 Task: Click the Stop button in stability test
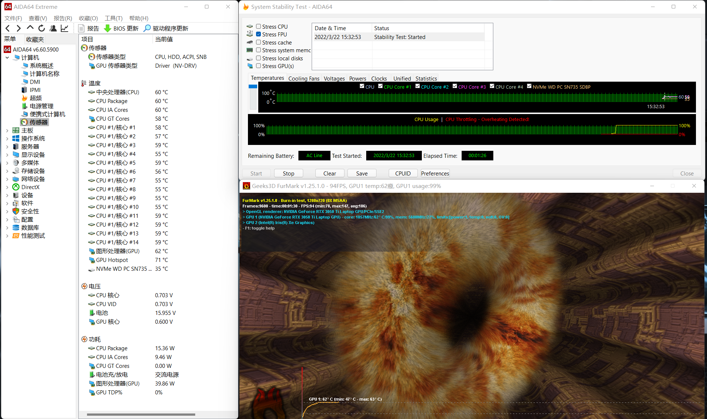click(288, 173)
